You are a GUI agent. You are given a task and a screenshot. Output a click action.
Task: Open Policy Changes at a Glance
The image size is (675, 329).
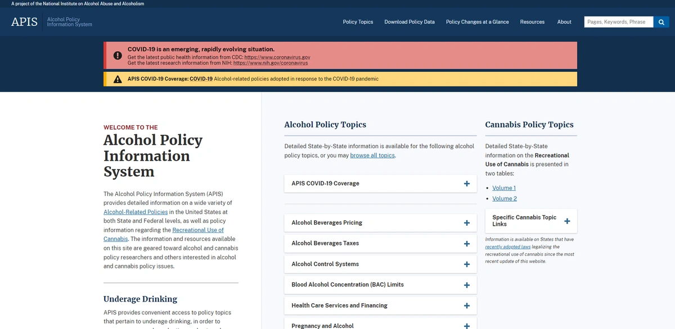(x=477, y=22)
